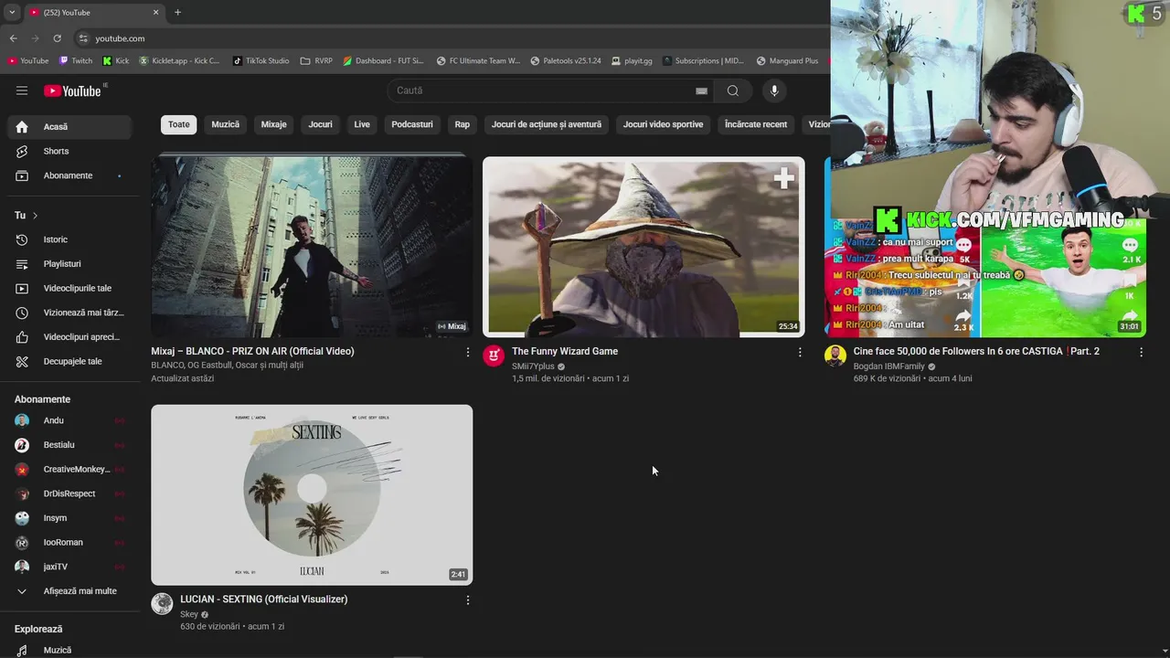Open Paletools v25.1.24 bookmark

(x=566, y=61)
